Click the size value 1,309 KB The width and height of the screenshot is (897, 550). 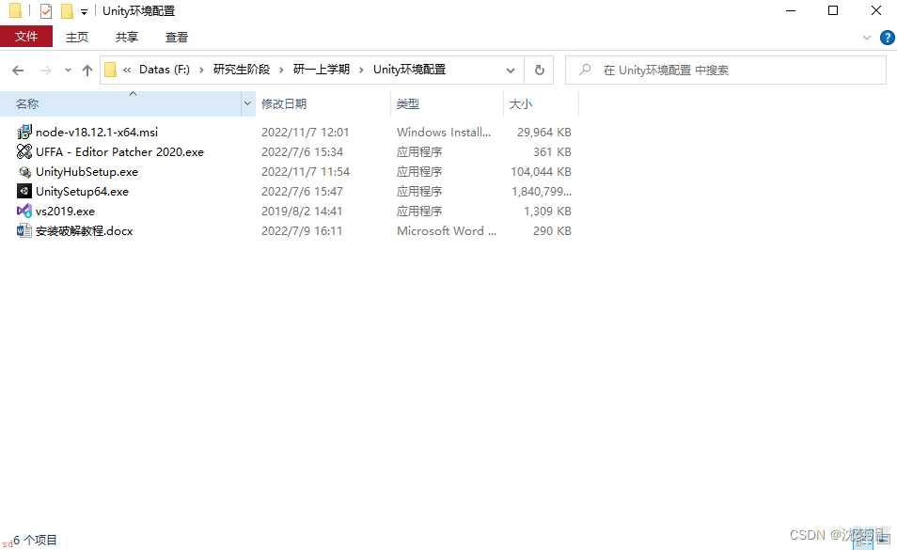(547, 211)
